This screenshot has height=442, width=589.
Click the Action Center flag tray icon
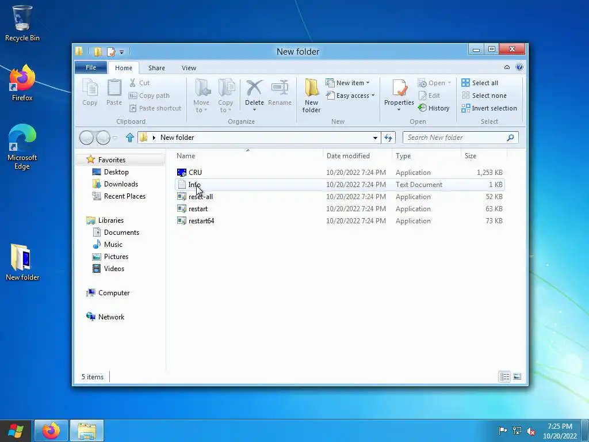tap(503, 430)
